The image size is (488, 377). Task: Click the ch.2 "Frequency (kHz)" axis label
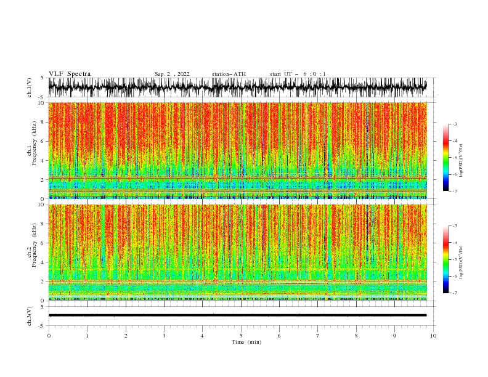click(35, 245)
